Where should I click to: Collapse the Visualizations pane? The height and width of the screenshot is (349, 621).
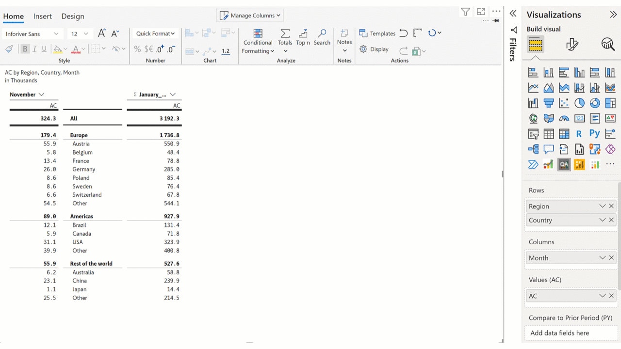613,15
